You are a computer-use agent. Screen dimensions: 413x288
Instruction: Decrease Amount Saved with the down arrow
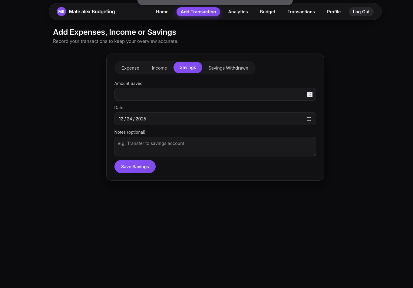(309, 96)
